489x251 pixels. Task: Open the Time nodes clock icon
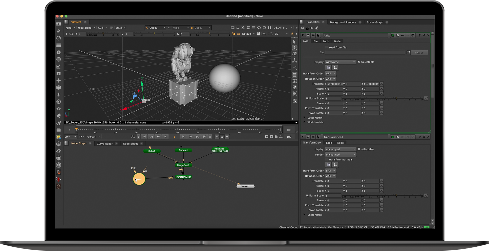58,38
